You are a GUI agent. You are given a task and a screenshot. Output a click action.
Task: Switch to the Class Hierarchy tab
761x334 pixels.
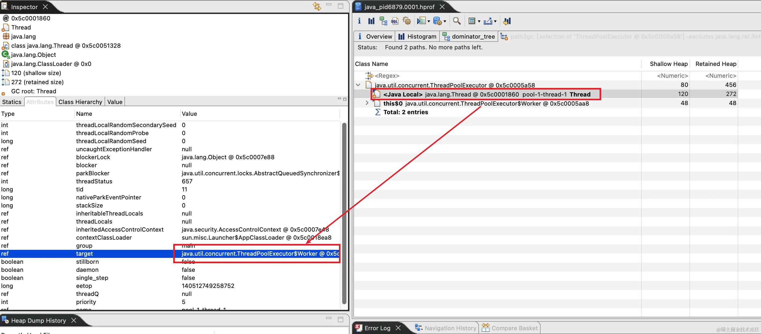click(80, 102)
